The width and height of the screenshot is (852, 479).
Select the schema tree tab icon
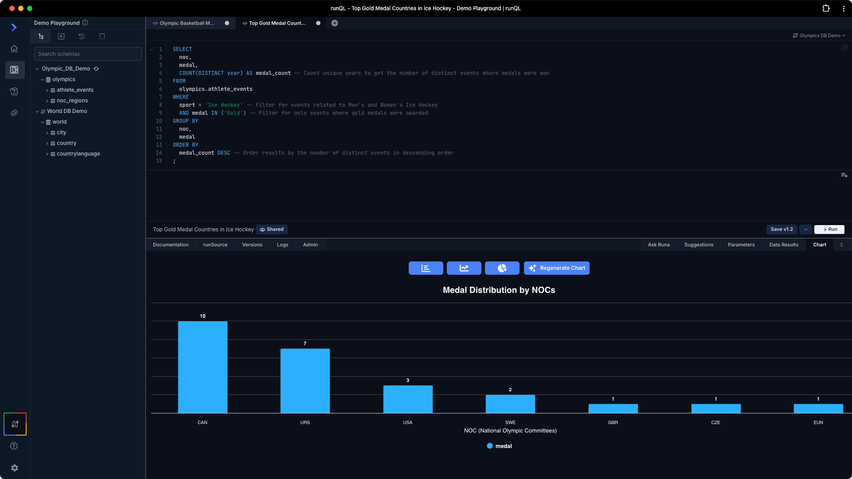(41, 36)
